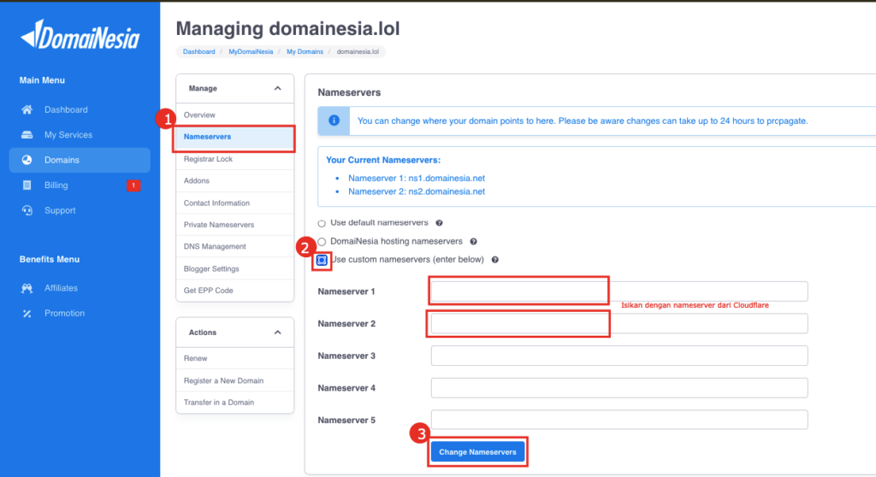Viewport: 876px width, 477px height.
Task: Click the Benefits Menu heading
Action: (49, 259)
